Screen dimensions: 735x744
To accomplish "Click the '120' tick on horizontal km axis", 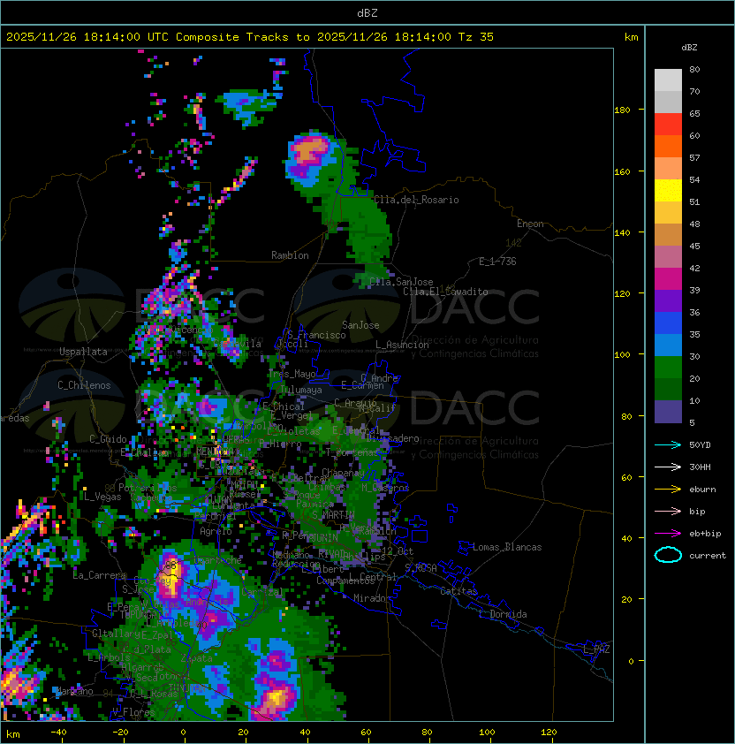I will coord(549,733).
